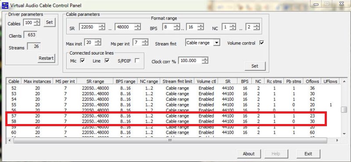
Task: Click the Clock corr % spinner arrows
Action: [205, 60]
